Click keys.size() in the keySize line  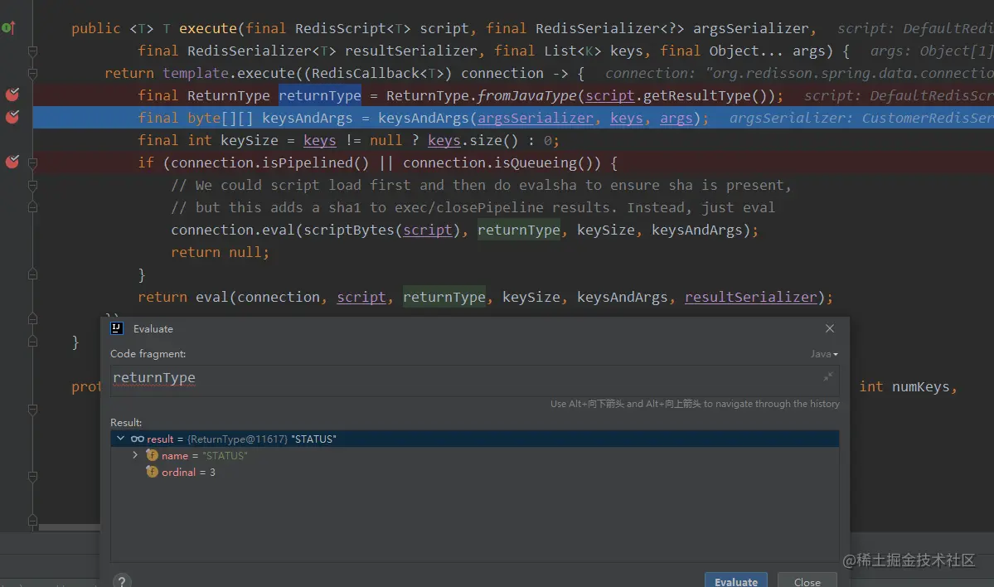pyautogui.click(x=473, y=140)
